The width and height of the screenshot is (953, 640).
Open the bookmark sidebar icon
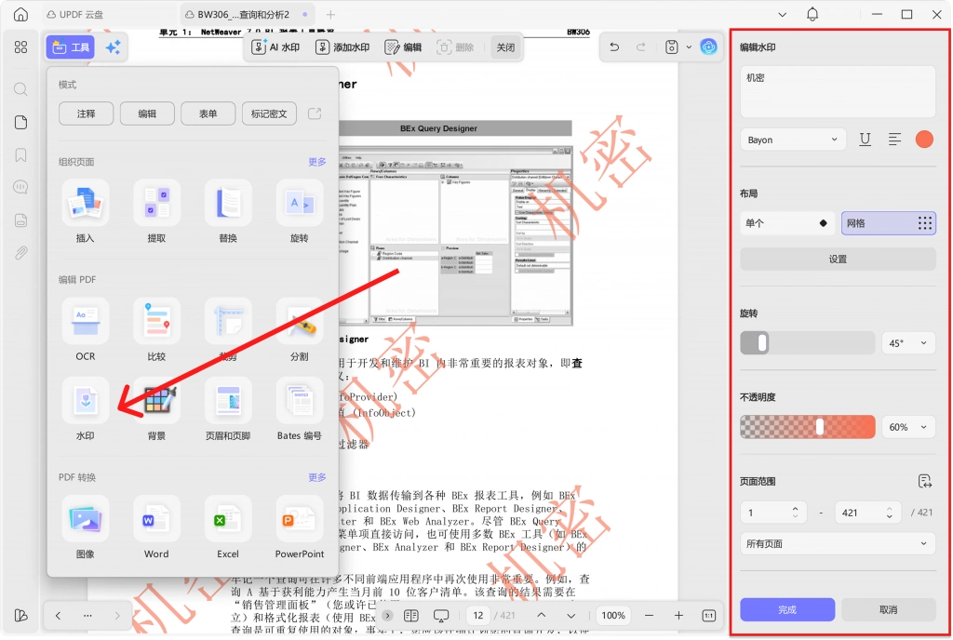coord(20,154)
